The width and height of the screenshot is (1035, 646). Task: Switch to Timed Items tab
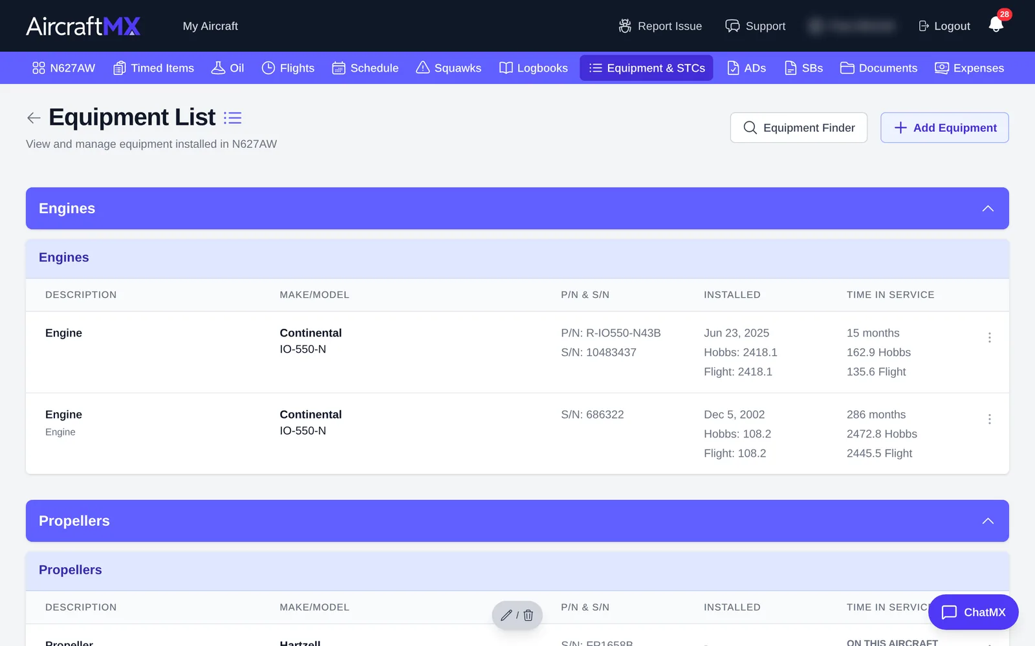coord(153,68)
